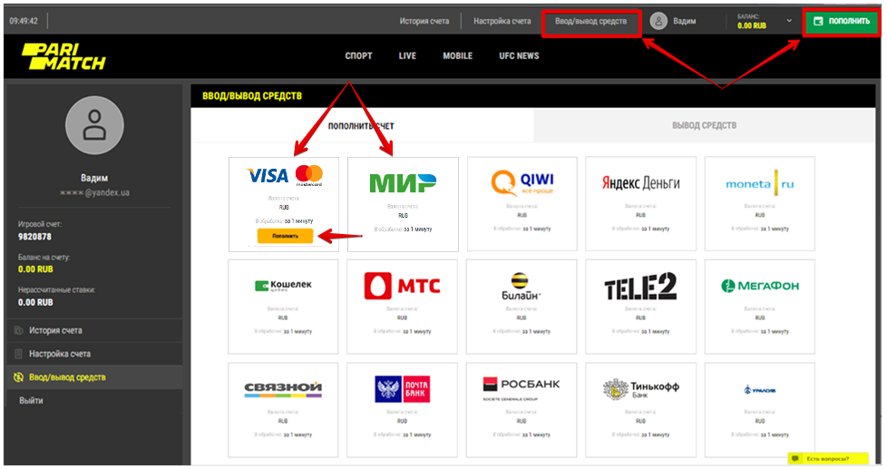This screenshot has height=469, width=887.
Task: Click Выйти to log out
Action: (31, 401)
